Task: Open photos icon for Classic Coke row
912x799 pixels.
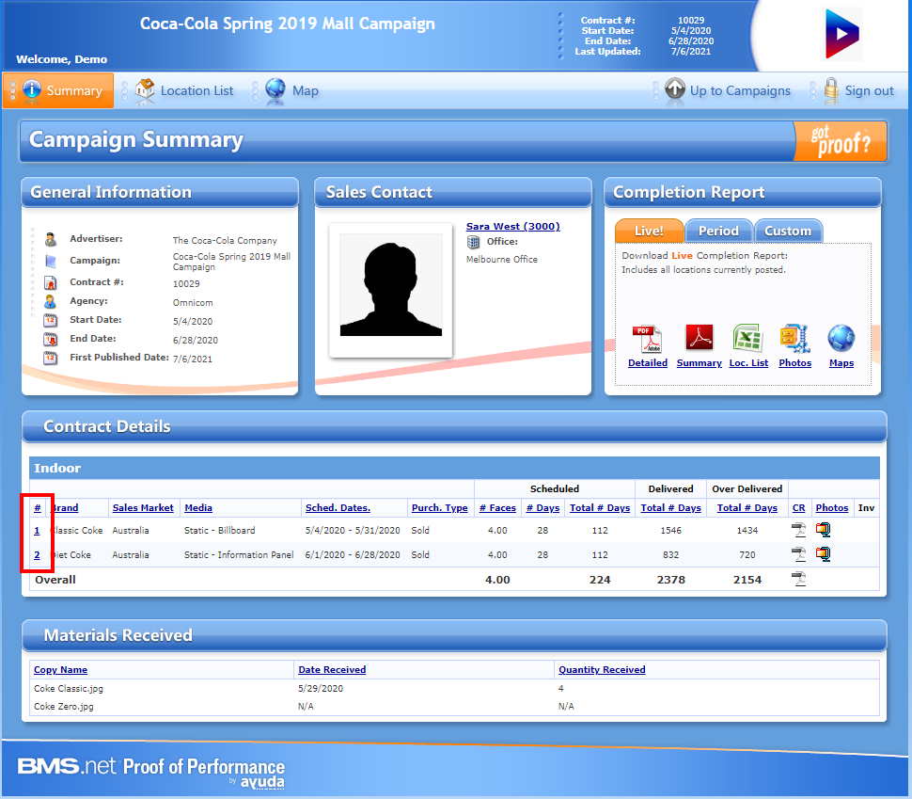Action: tap(823, 530)
